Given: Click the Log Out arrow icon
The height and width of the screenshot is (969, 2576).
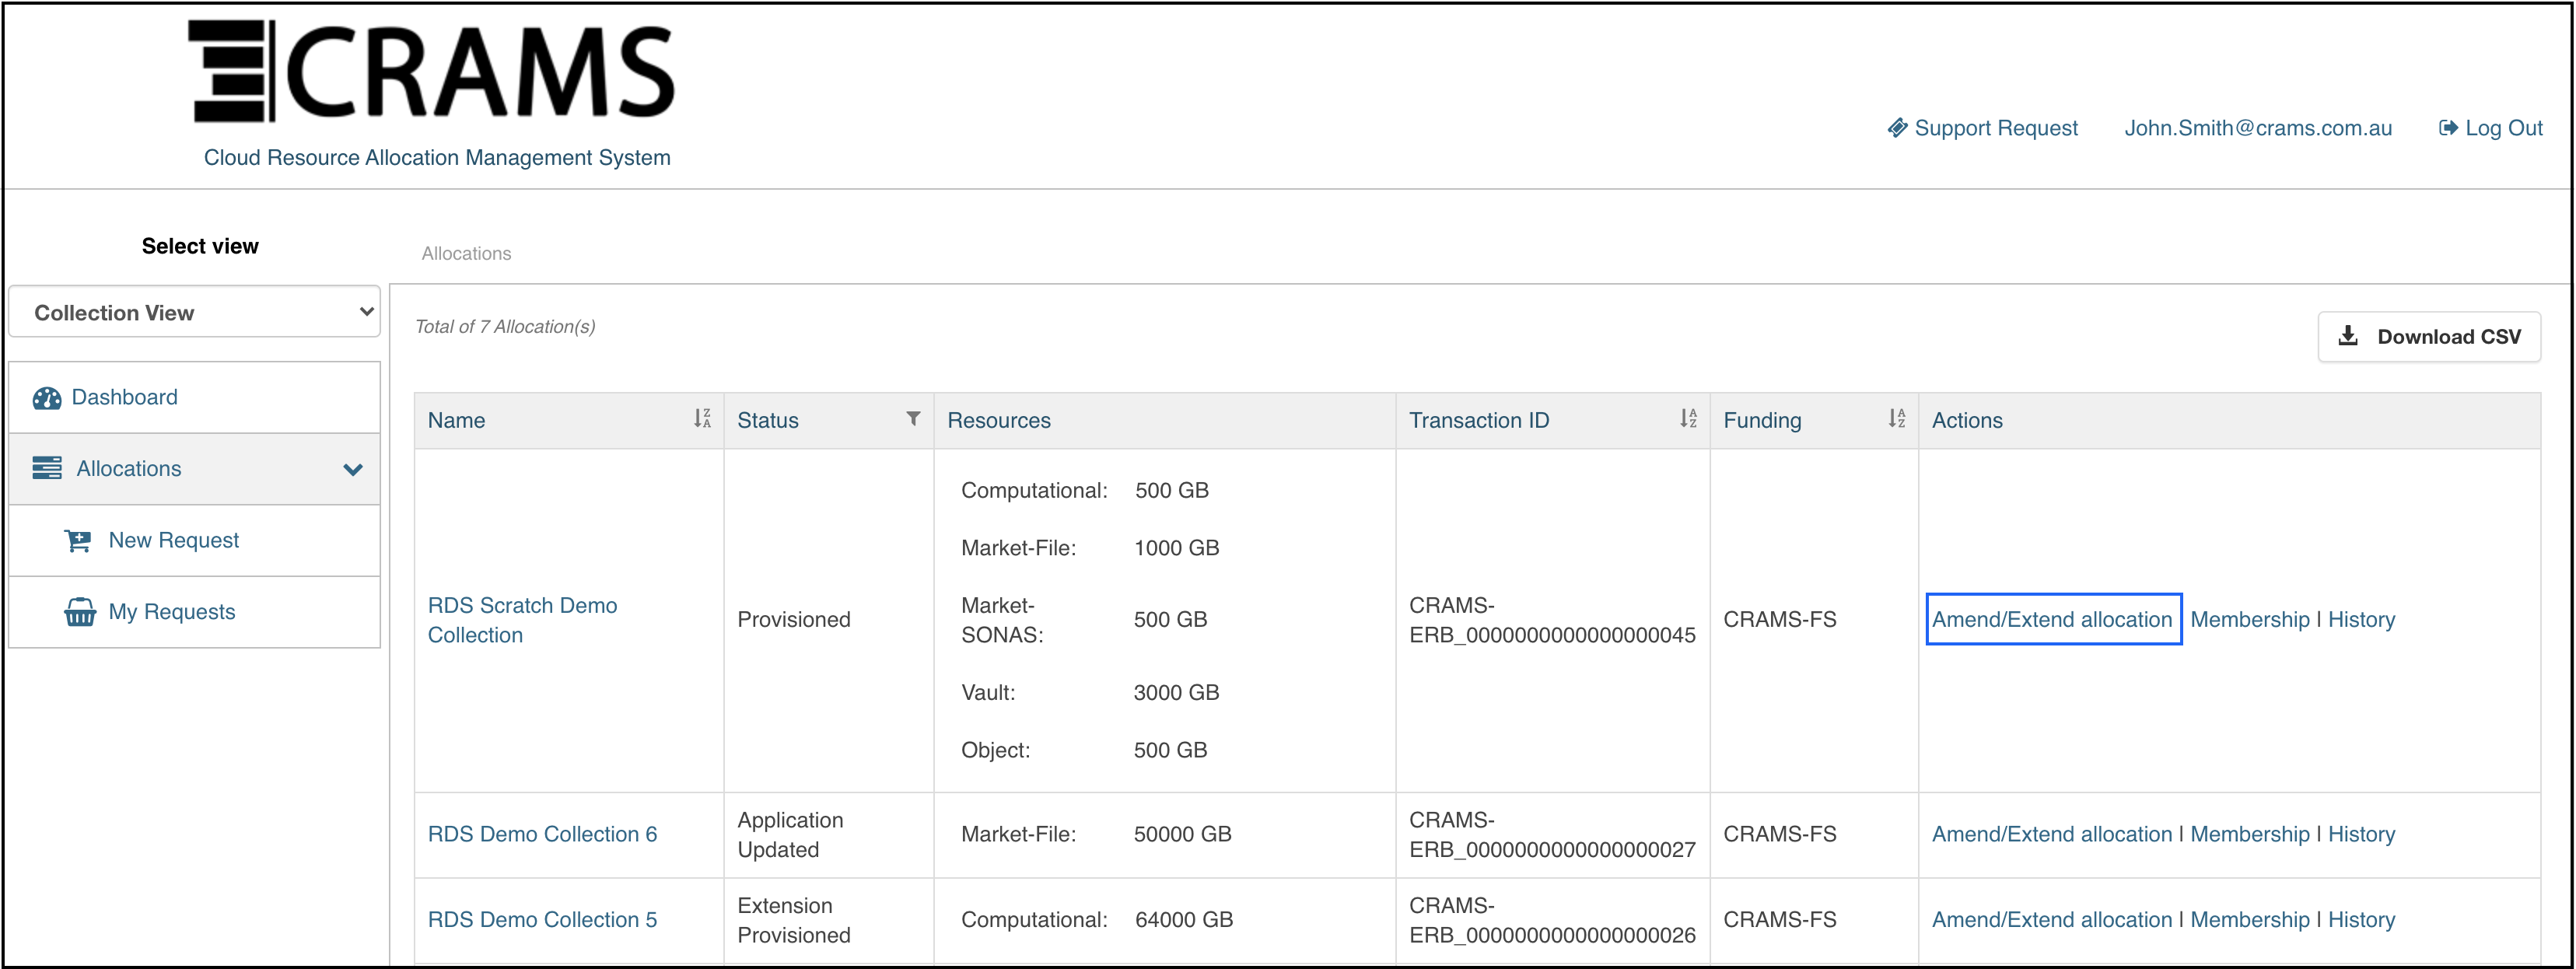Looking at the screenshot, I should point(2448,128).
